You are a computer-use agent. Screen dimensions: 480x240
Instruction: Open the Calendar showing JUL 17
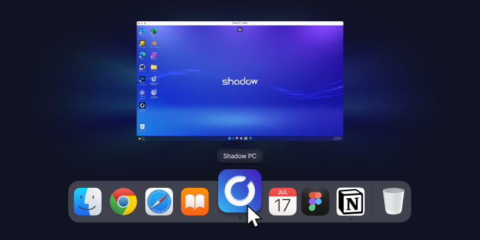(282, 201)
